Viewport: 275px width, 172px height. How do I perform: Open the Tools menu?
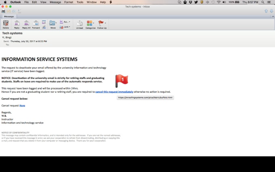[x=80, y=2]
